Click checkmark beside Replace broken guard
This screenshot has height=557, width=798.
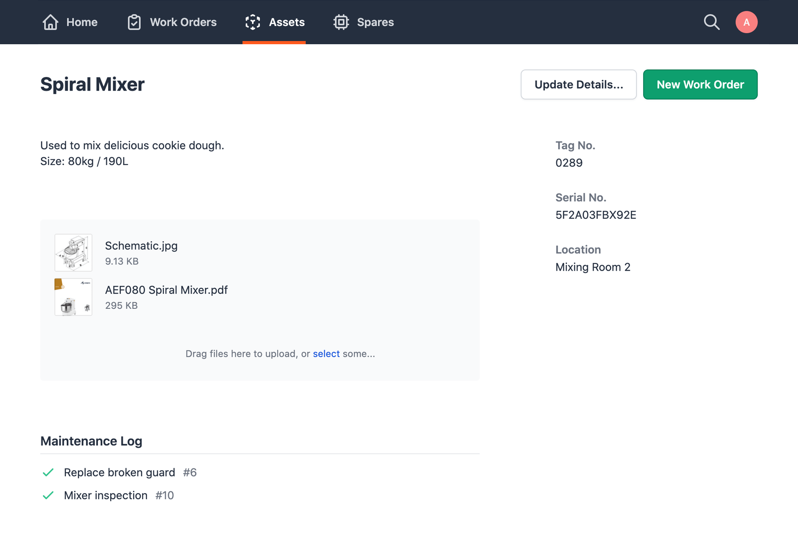pos(48,472)
